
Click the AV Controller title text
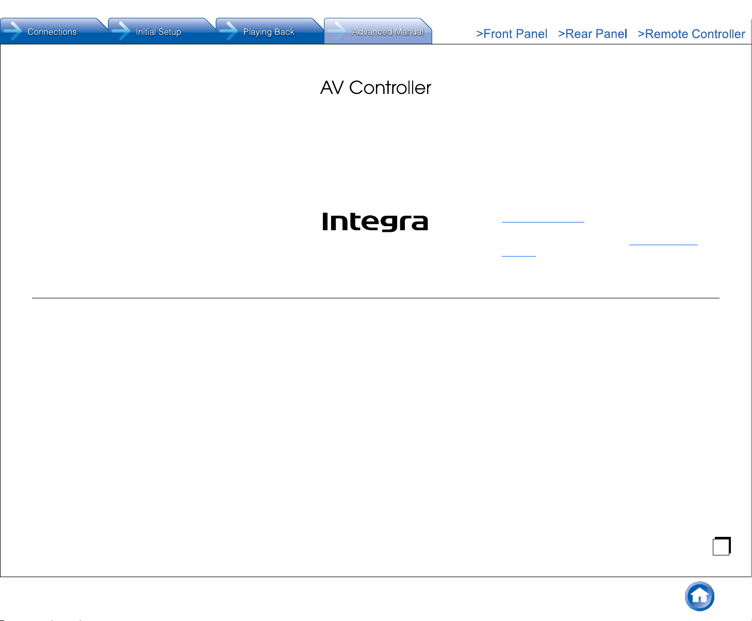375,88
